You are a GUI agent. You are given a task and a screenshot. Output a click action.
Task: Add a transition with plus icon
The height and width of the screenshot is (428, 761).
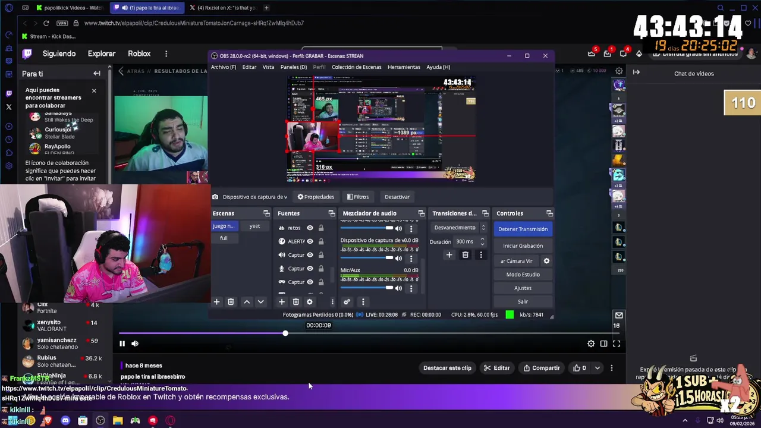tap(449, 255)
